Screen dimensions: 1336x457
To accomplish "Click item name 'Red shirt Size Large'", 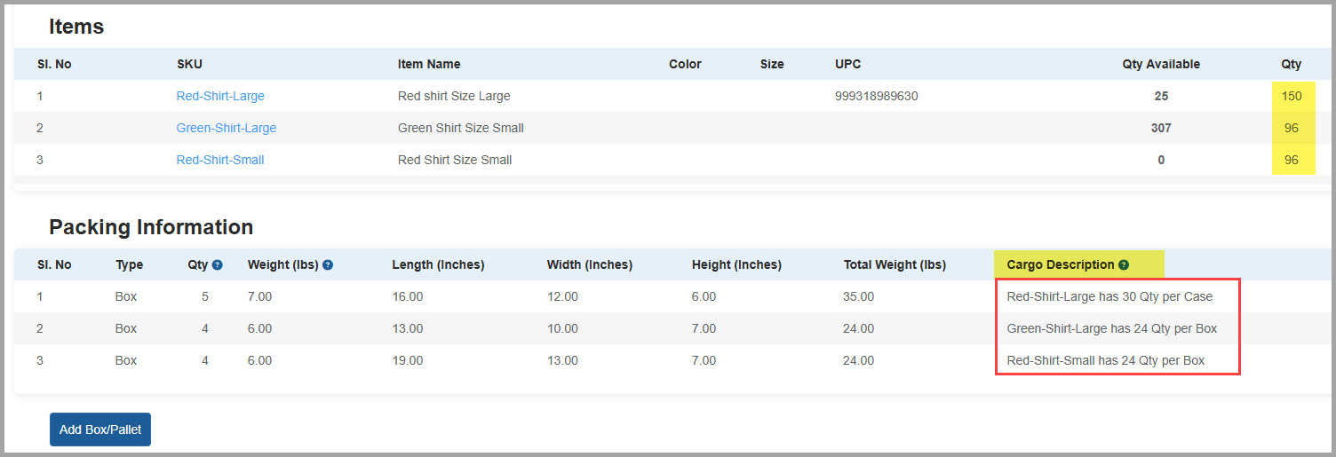I will tap(454, 96).
